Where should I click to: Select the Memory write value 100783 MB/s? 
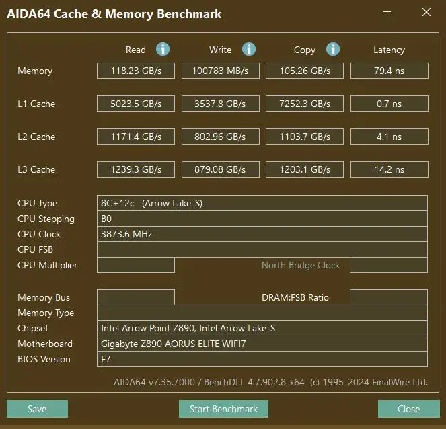pyautogui.click(x=221, y=71)
